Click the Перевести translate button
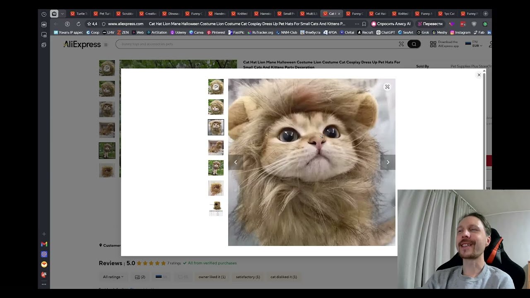This screenshot has height=298, width=530. coord(430,24)
